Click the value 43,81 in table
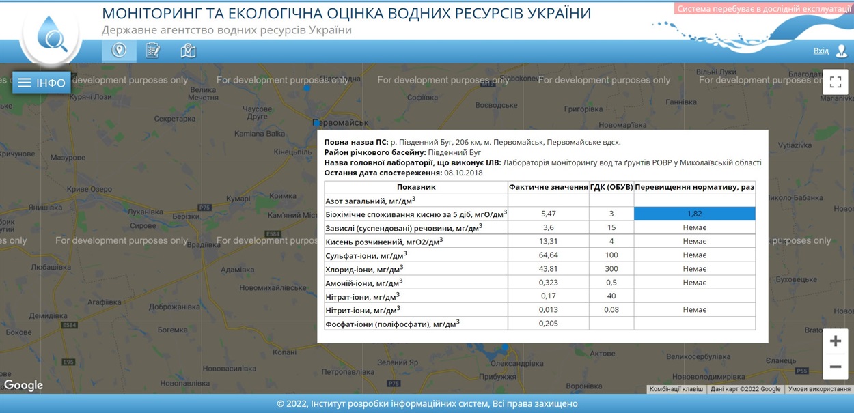Screen dimensions: 854x413 point(548,269)
